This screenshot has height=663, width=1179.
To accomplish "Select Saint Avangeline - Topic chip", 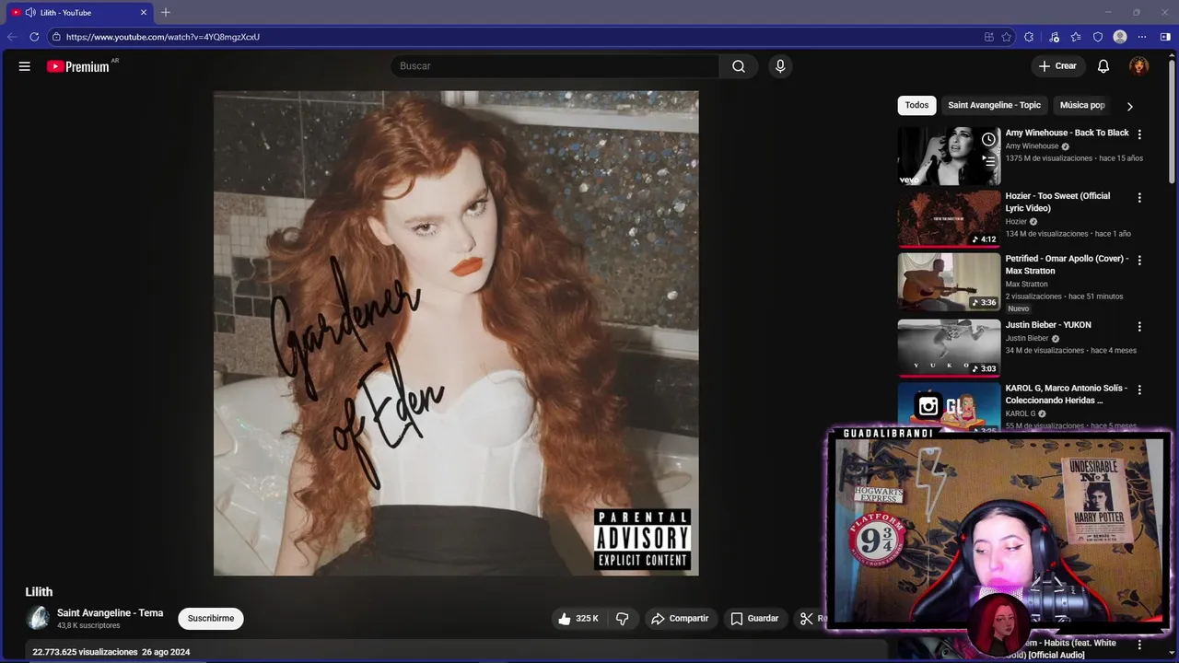I will coord(994,105).
